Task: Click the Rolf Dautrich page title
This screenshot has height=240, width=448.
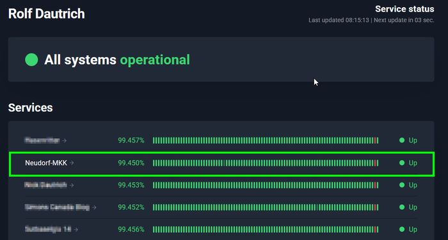Action: (x=47, y=13)
